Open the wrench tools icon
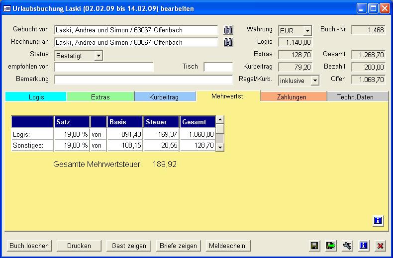The height and width of the screenshot is (258, 393). (347, 246)
